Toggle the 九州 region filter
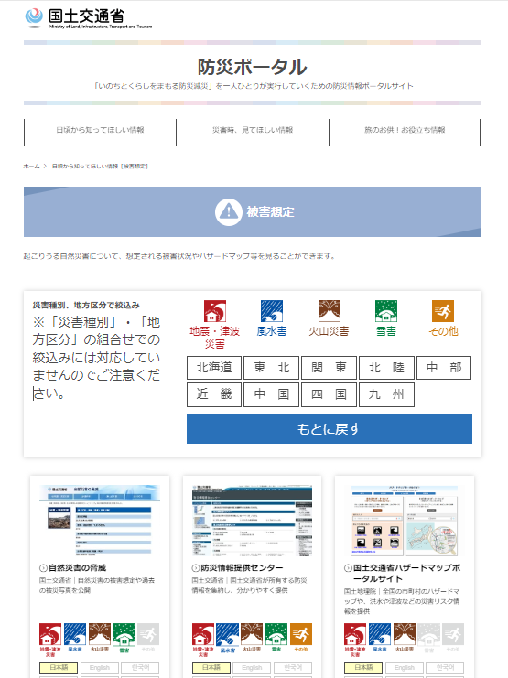The width and height of the screenshot is (508, 678). tap(386, 394)
